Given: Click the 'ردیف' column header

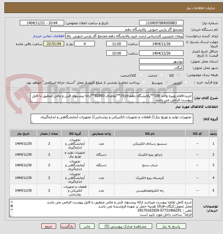Looking at the screenshot, I should tap(213, 134).
